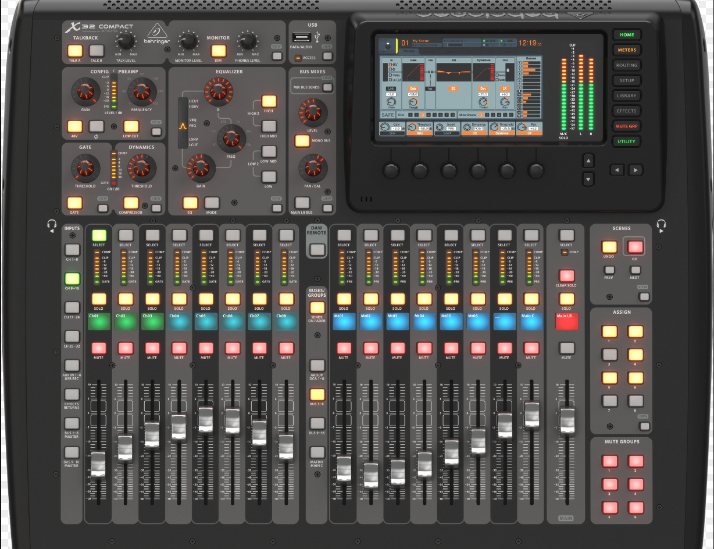The image size is (714, 549).
Task: Switch inputs layer to CH 17-24
Action: pos(72,307)
